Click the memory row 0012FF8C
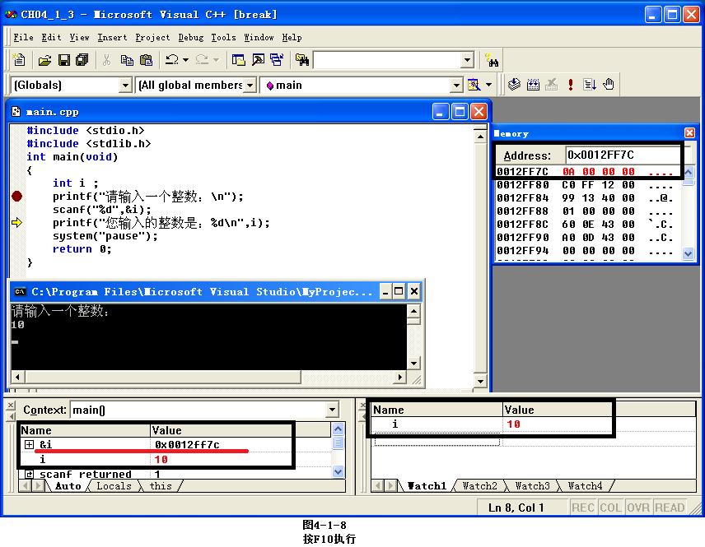Image resolution: width=705 pixels, height=547 pixels. [585, 224]
